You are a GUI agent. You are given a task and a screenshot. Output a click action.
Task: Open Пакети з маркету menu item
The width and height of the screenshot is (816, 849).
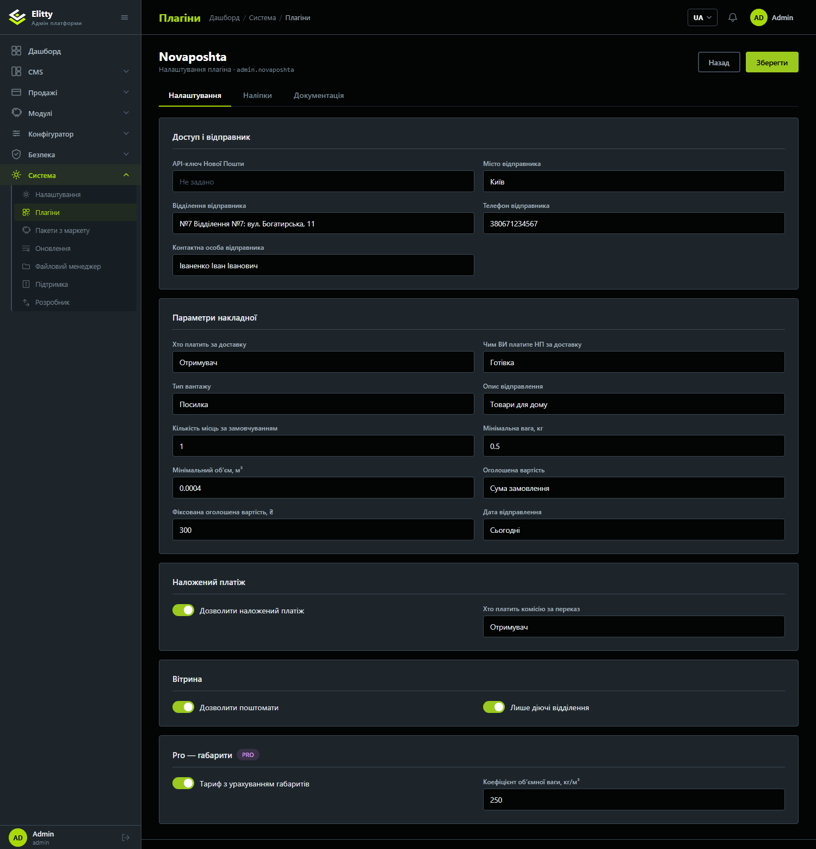click(x=75, y=230)
